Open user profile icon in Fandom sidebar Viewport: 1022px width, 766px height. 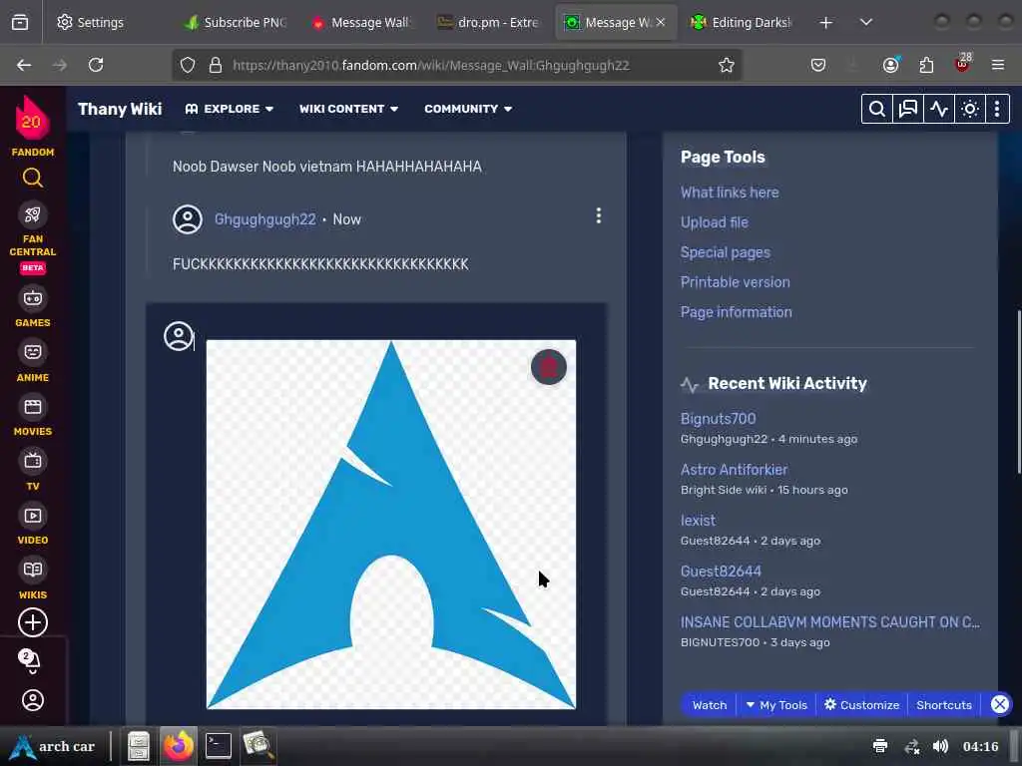(33, 700)
